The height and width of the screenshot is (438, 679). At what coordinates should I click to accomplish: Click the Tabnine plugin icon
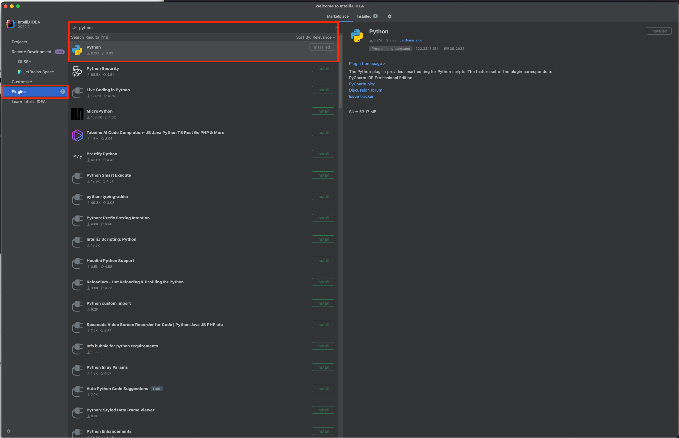[x=77, y=135]
